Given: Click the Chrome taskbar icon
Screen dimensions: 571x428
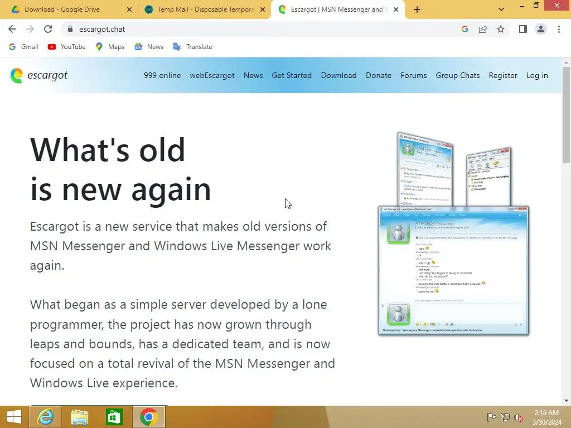Looking at the screenshot, I should (x=148, y=417).
